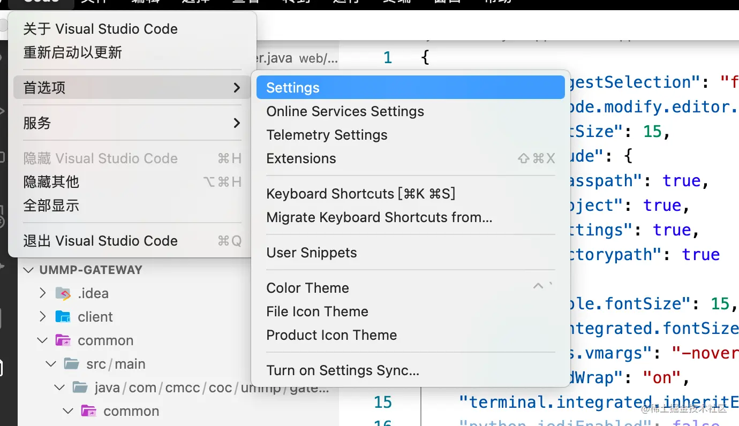Expand the client folder chevron
The height and width of the screenshot is (426, 739).
click(43, 317)
